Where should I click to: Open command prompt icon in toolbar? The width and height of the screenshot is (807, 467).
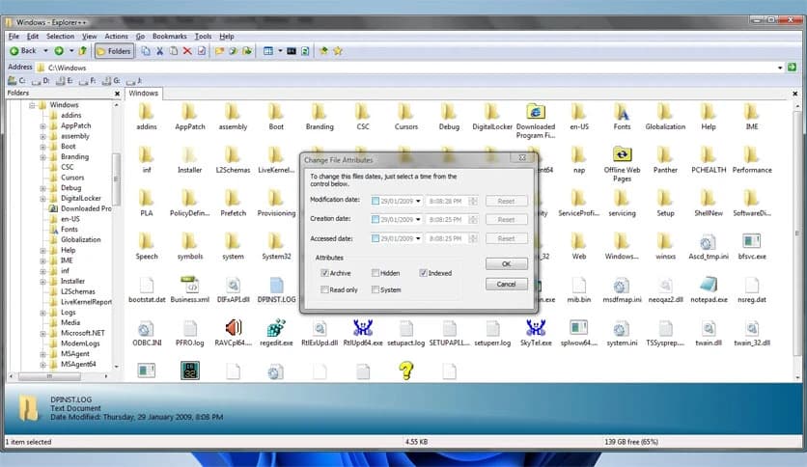click(x=292, y=51)
